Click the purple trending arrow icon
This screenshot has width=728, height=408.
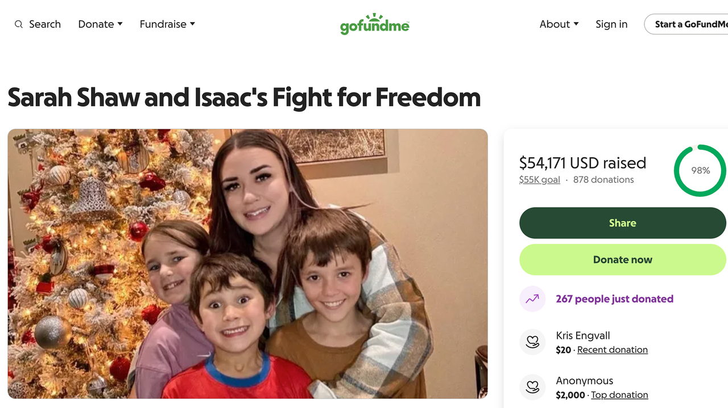[532, 299]
